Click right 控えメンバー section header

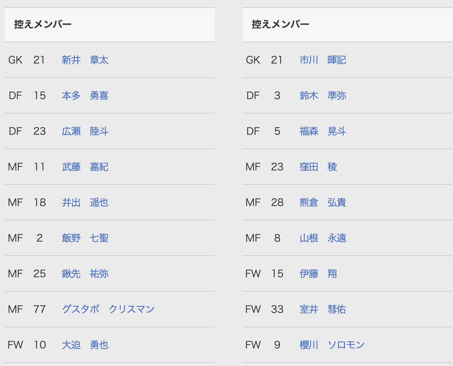[x=280, y=24]
